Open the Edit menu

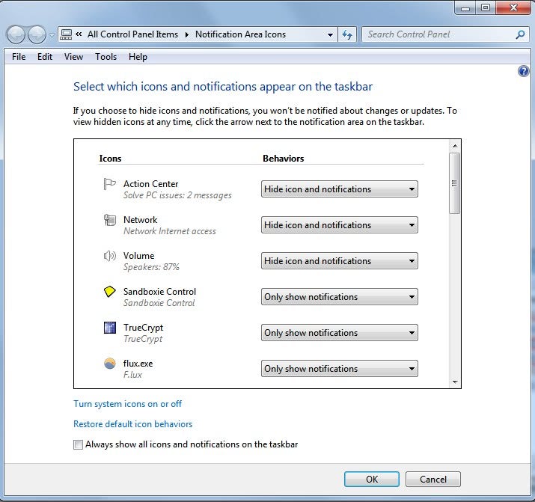[x=45, y=57]
